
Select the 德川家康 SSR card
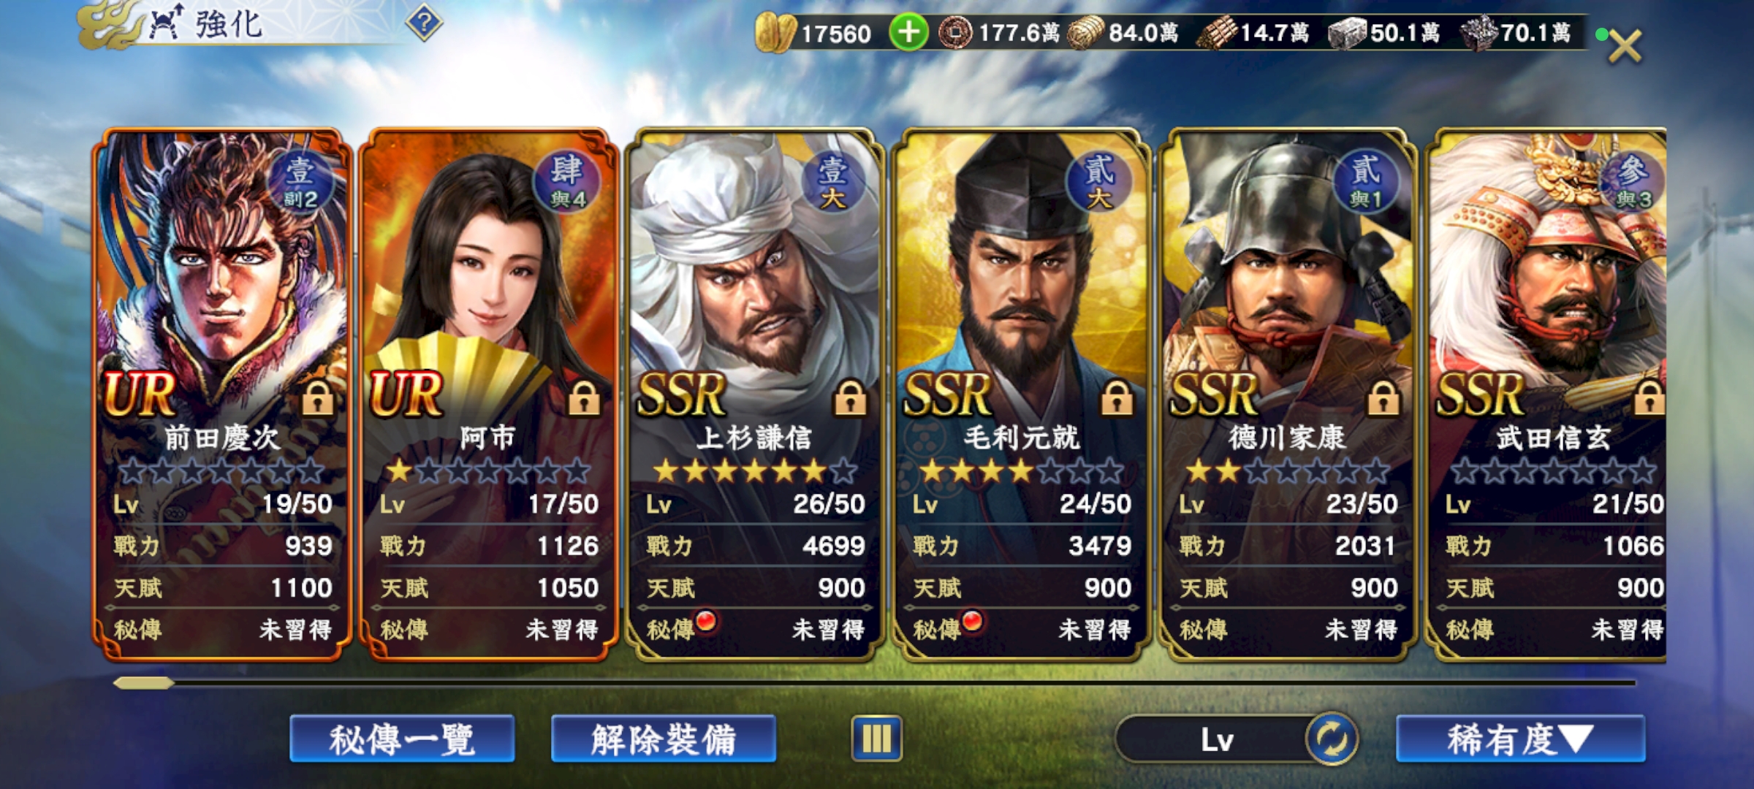tap(1286, 394)
